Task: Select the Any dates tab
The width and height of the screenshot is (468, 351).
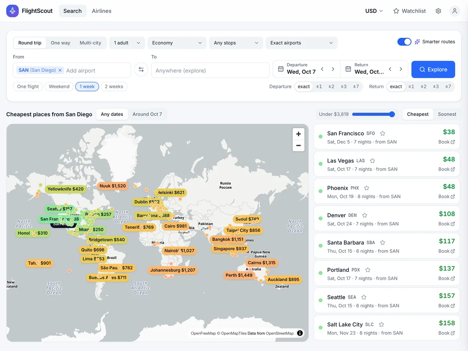Action: tap(112, 114)
